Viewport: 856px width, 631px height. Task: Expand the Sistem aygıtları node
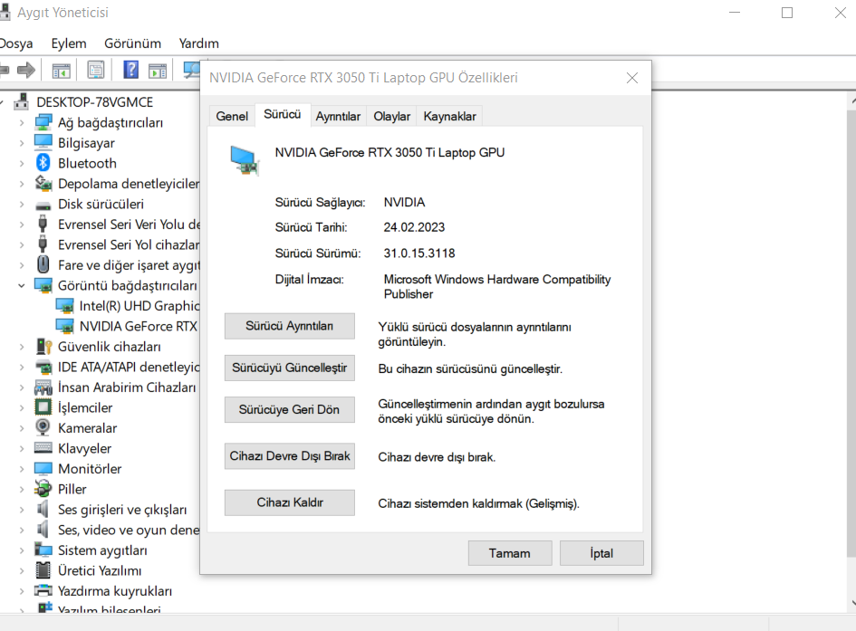pyautogui.click(x=22, y=550)
